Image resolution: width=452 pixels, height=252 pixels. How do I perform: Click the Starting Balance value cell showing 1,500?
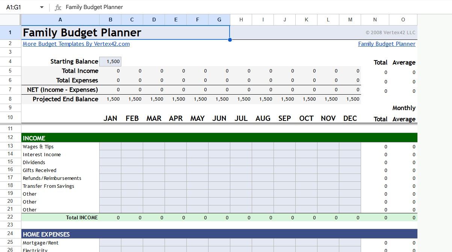[x=110, y=61]
